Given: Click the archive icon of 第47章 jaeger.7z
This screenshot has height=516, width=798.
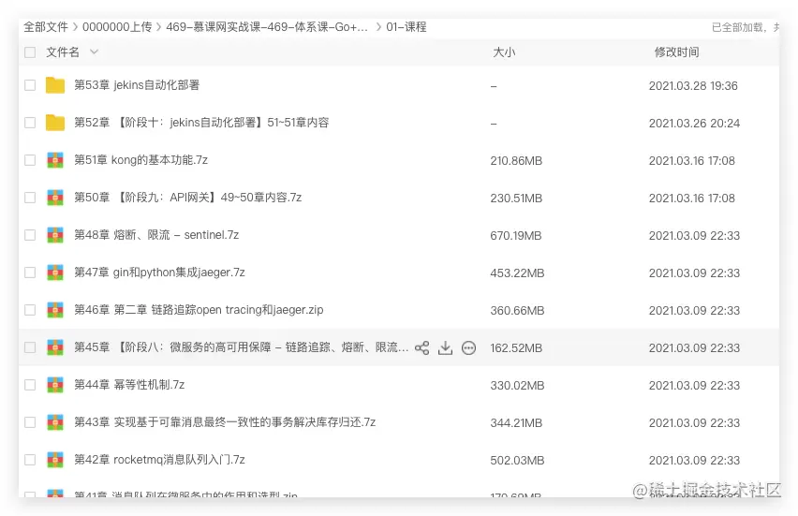Looking at the screenshot, I should 55,273.
